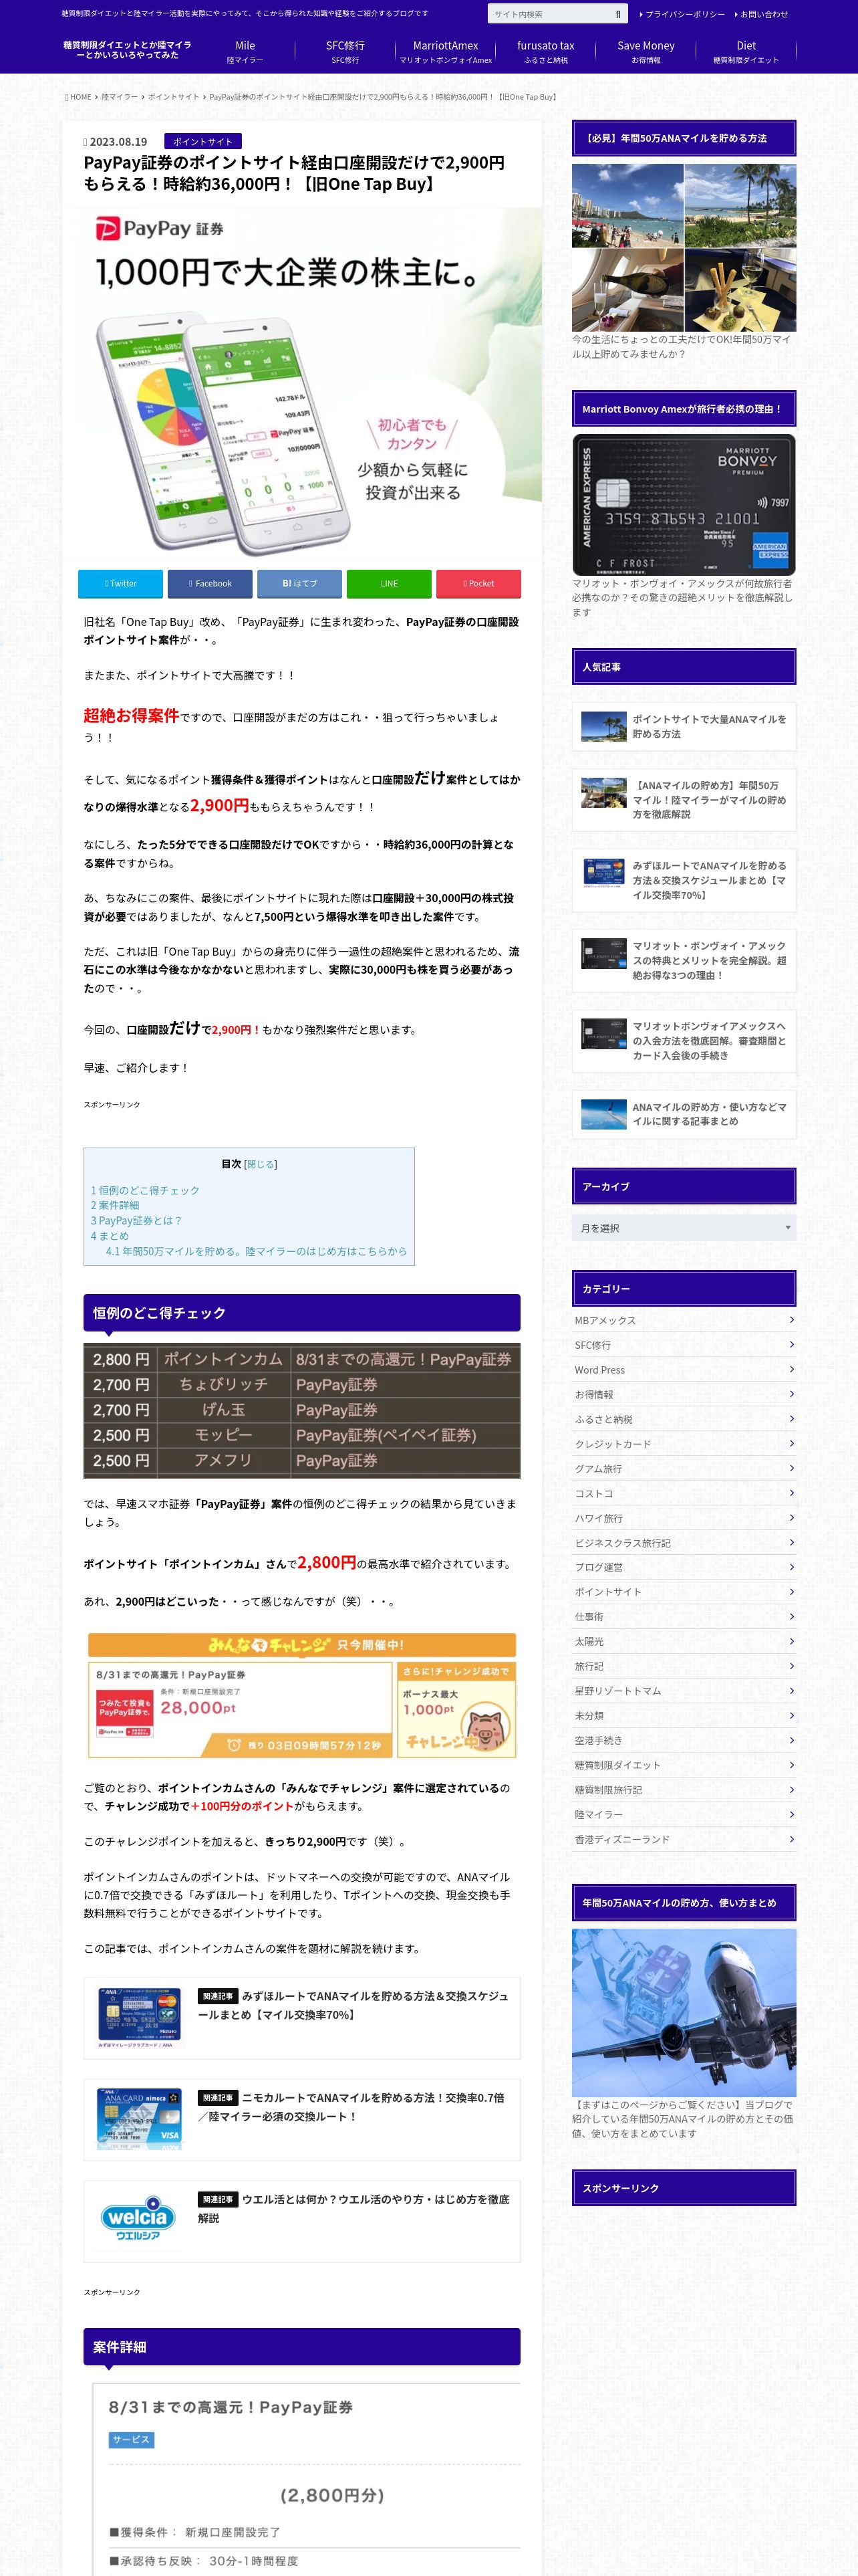Open the お得情報 category
The width and height of the screenshot is (858, 2576).
pyautogui.click(x=683, y=1394)
